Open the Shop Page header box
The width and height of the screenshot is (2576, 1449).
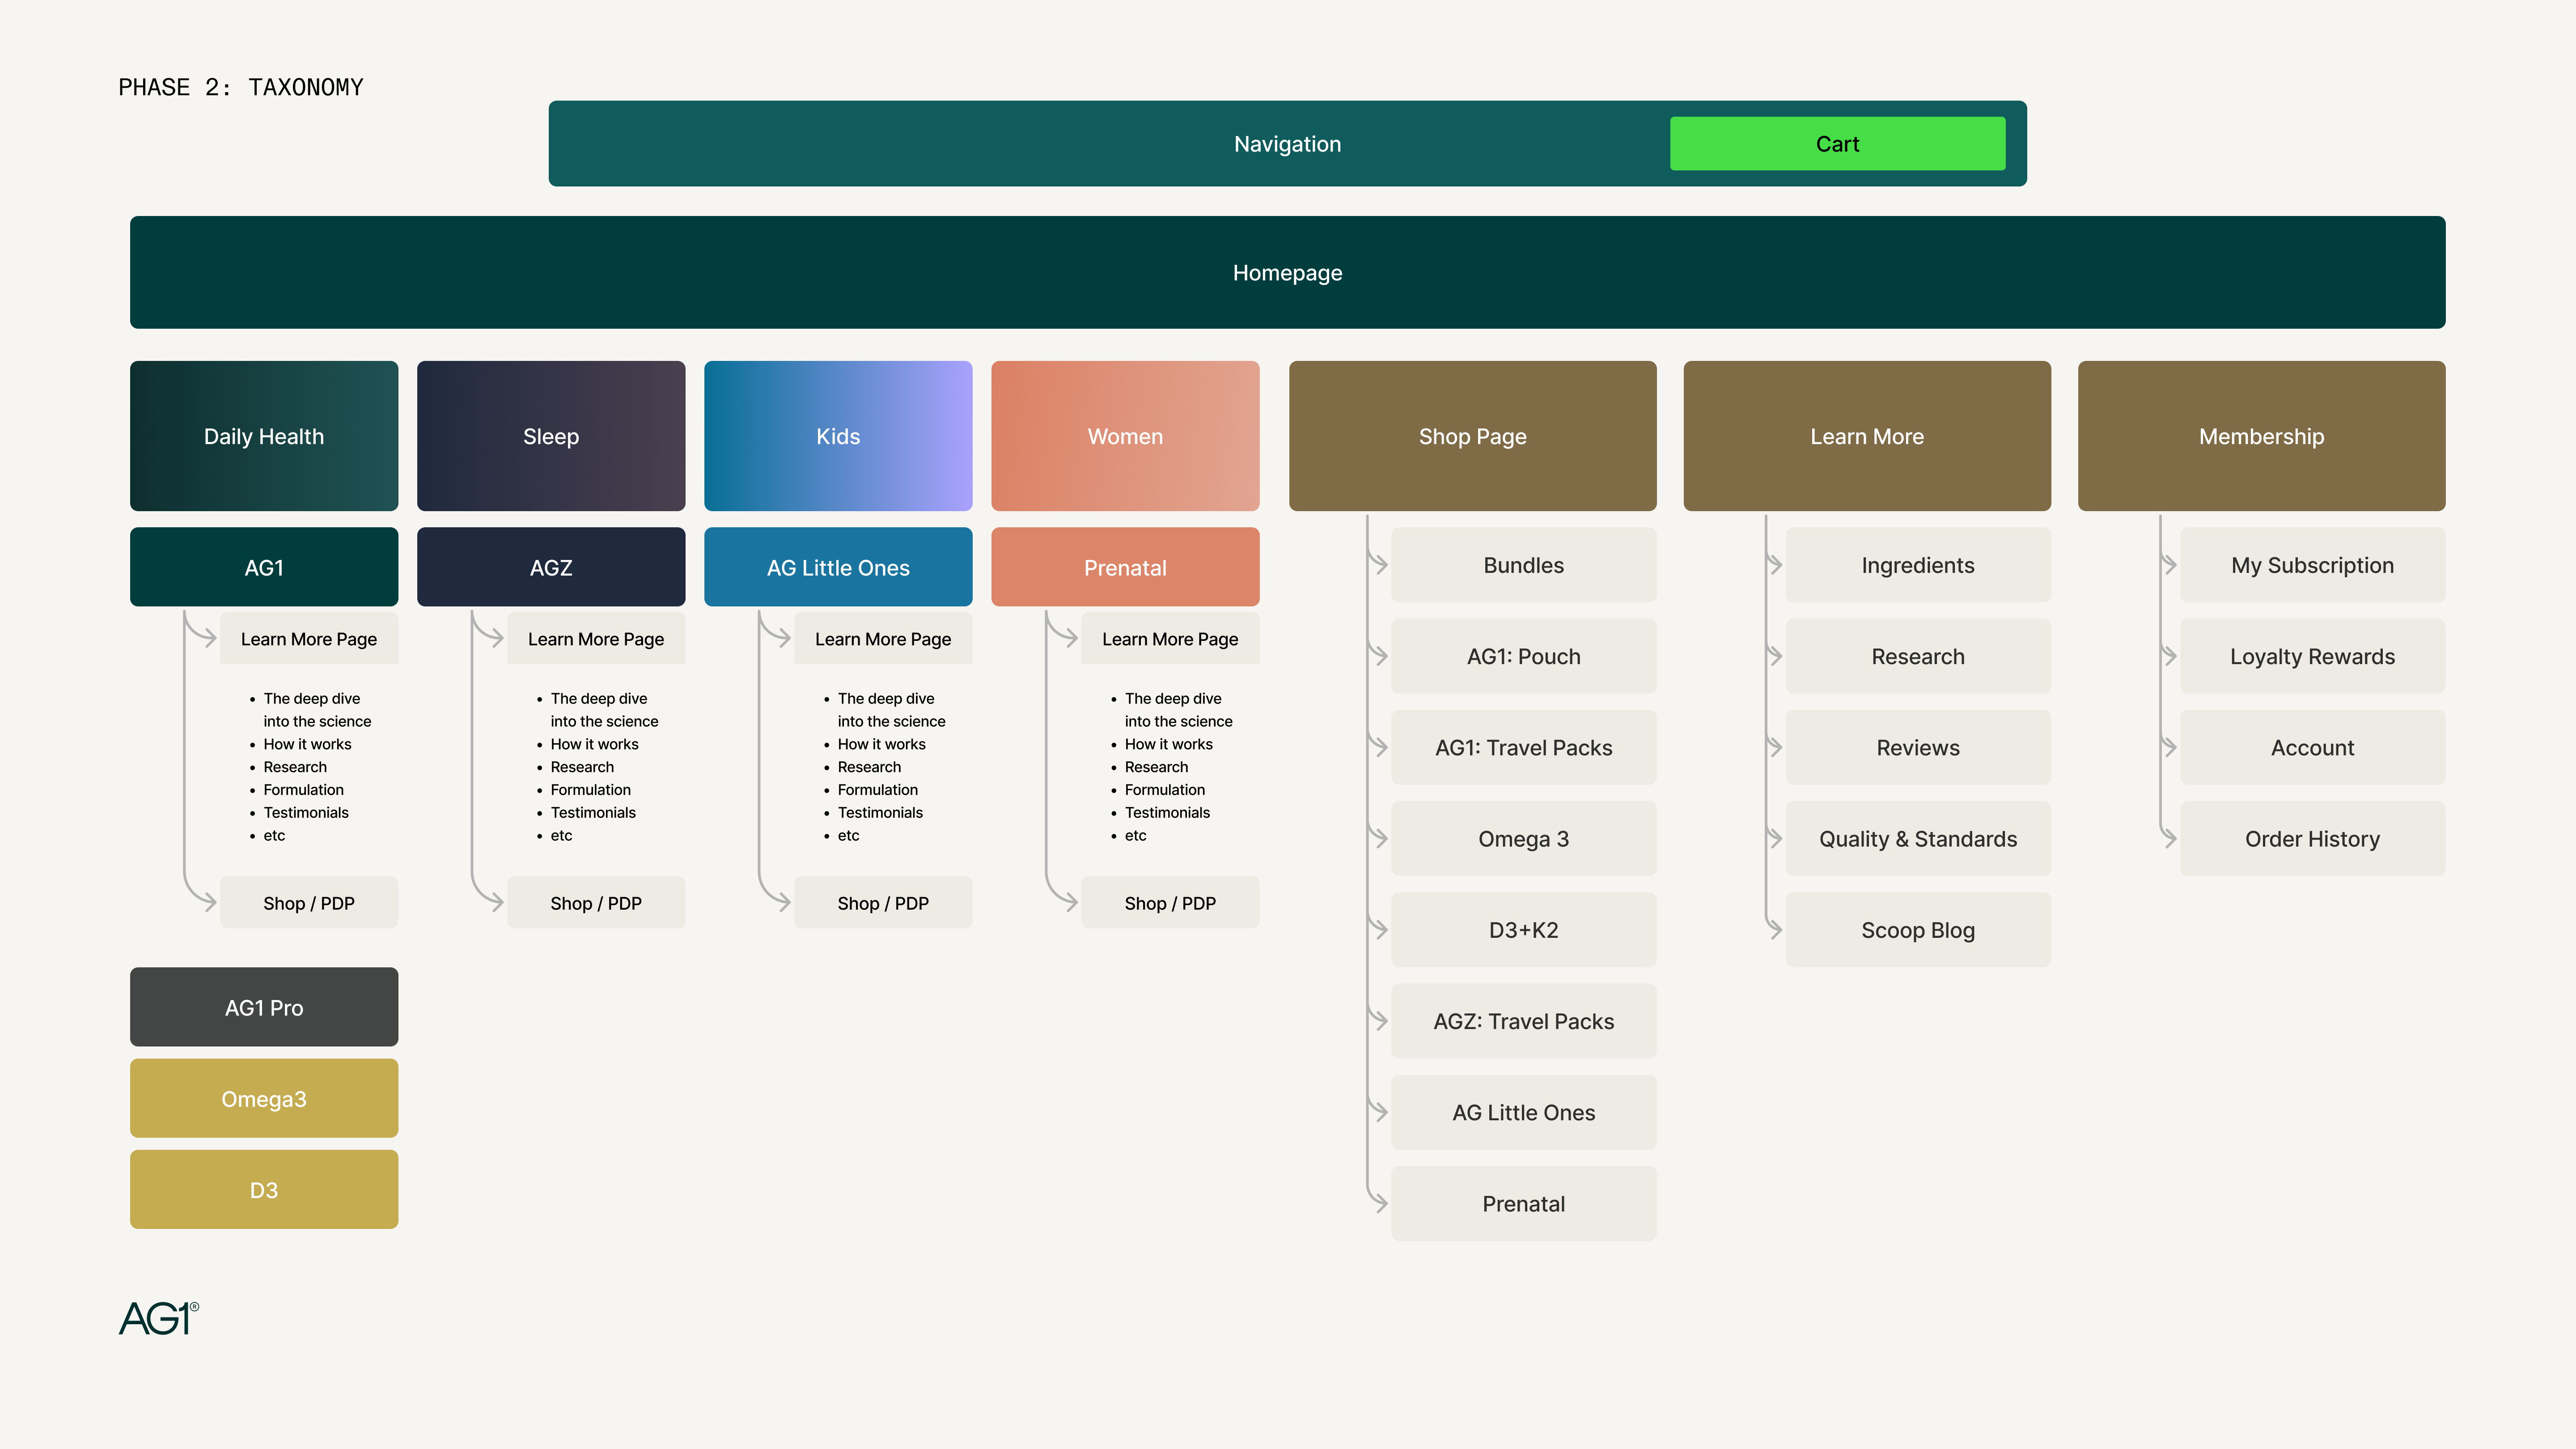[1472, 436]
